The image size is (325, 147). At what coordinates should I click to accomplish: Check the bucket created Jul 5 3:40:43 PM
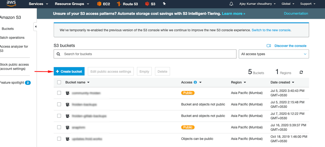pyautogui.click(x=59, y=93)
